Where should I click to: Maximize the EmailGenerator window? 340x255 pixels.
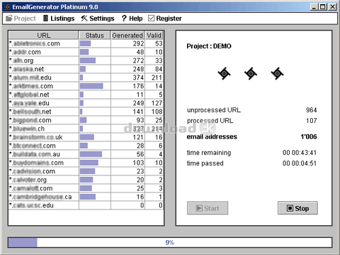(322, 7)
